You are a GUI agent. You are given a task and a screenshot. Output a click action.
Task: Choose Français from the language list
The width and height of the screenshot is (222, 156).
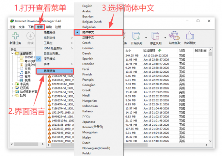[99, 80]
